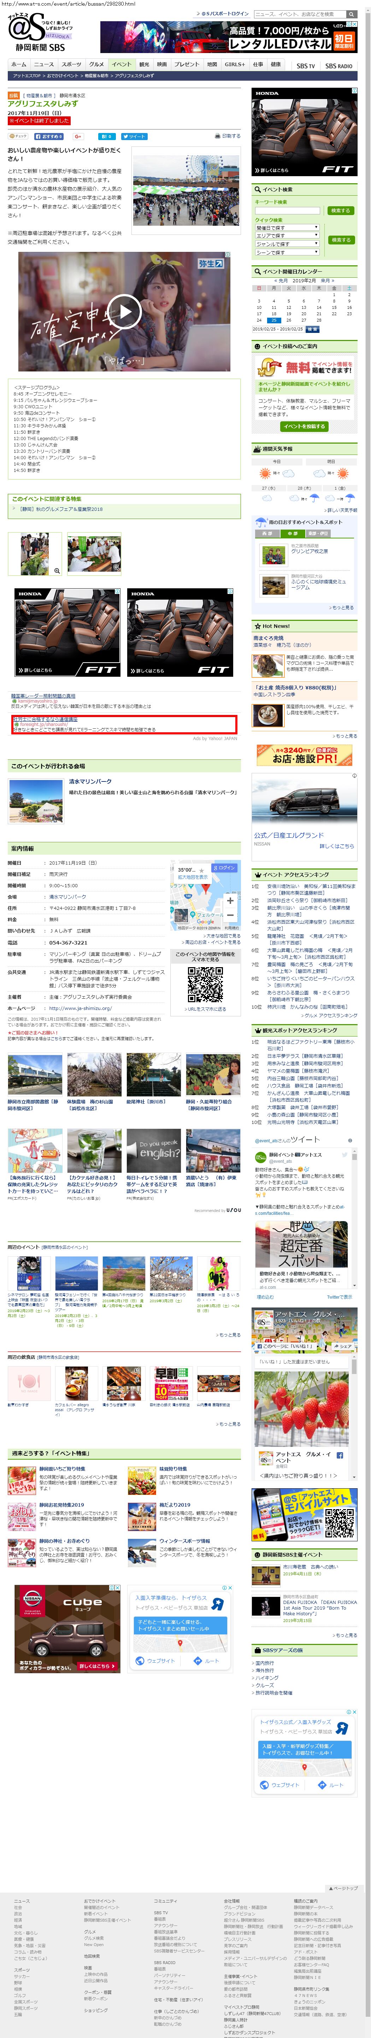
Task: Click the 印刷する print link
Action: (x=228, y=136)
